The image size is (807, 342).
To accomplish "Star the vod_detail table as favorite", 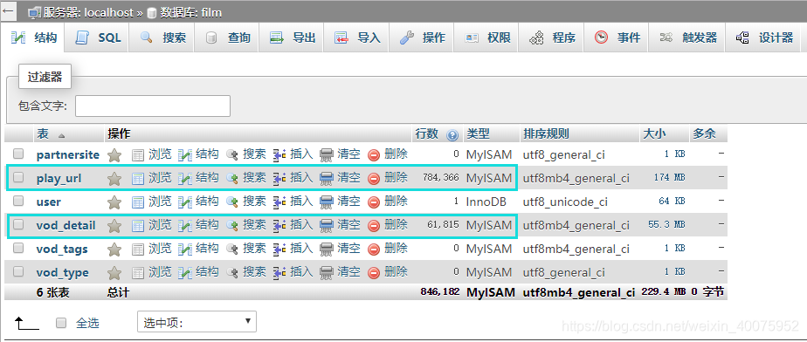I will (x=114, y=225).
